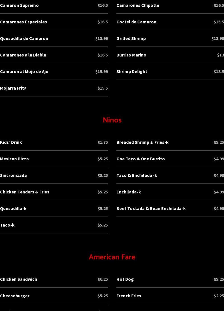Select the Kids' Drink item
This screenshot has width=224, height=311.
click(x=11, y=142)
